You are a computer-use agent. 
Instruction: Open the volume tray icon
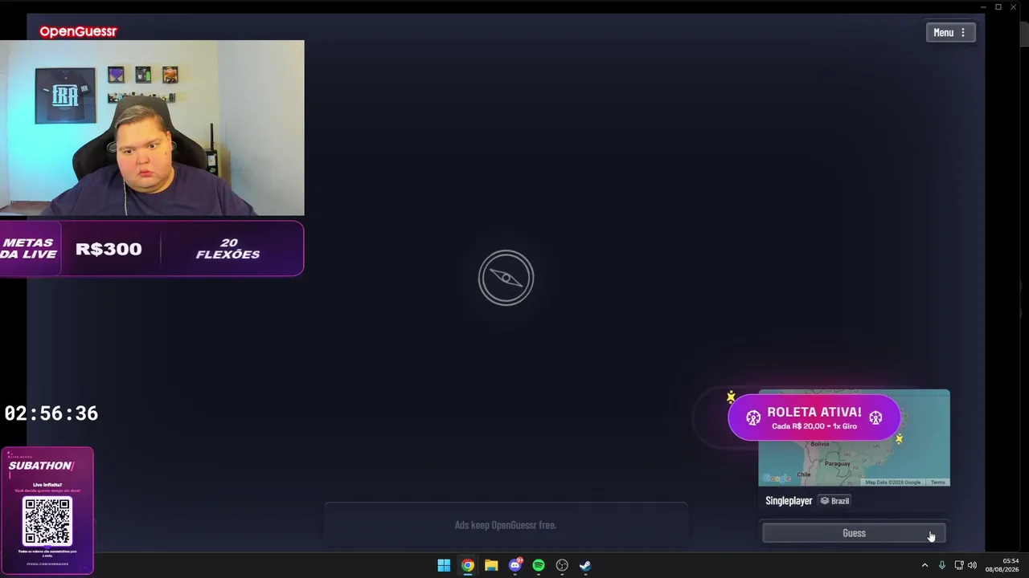click(972, 565)
